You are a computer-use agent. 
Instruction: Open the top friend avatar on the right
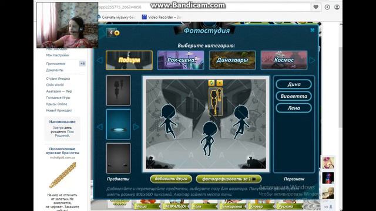pyautogui.click(x=328, y=163)
